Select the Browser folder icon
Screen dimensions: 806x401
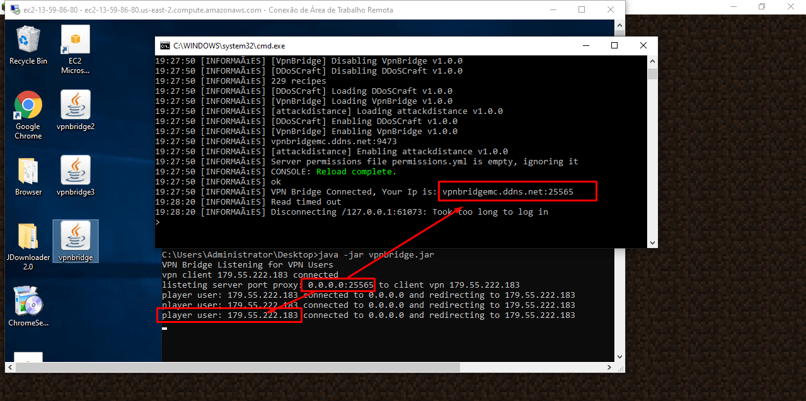pyautogui.click(x=28, y=177)
